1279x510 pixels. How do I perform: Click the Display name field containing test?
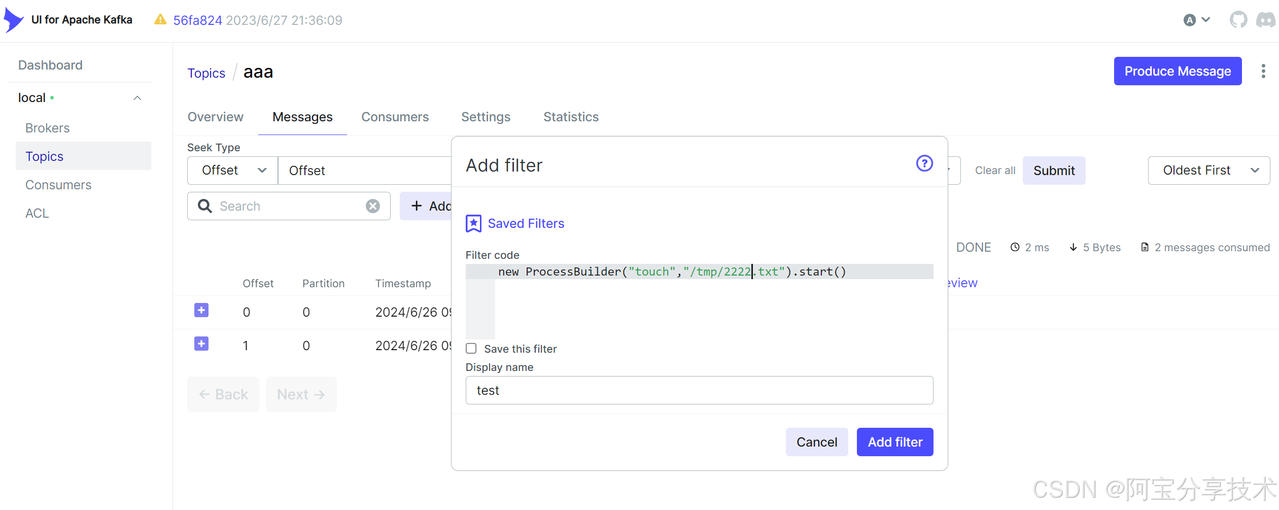click(699, 390)
